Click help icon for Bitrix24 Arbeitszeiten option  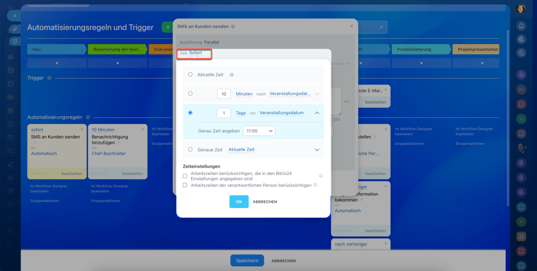coord(321,176)
